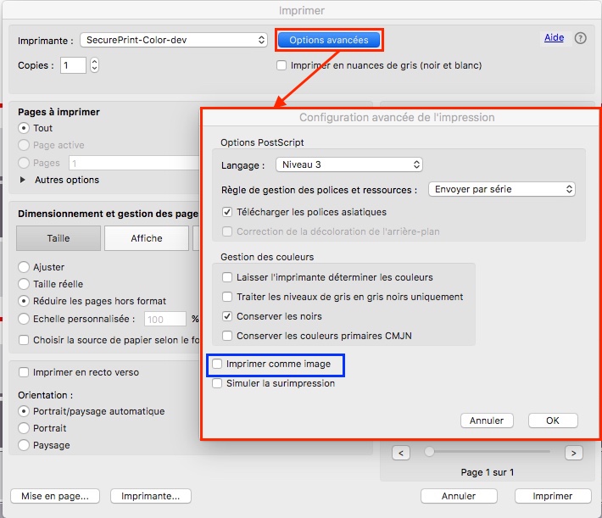This screenshot has width=602, height=518.
Task: Expand Autres options disclosure triangle
Action: [23, 180]
